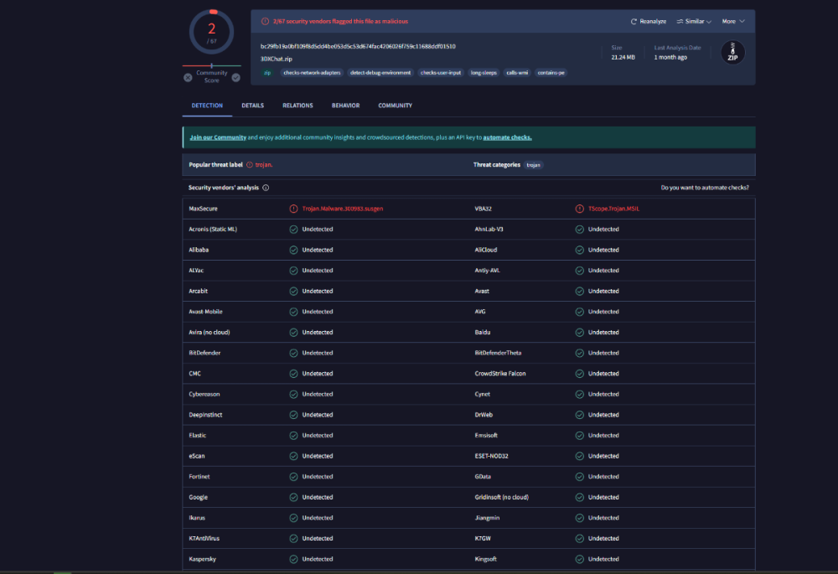Click the K7AntiVirus vendor name
The image size is (838, 574).
(204, 538)
